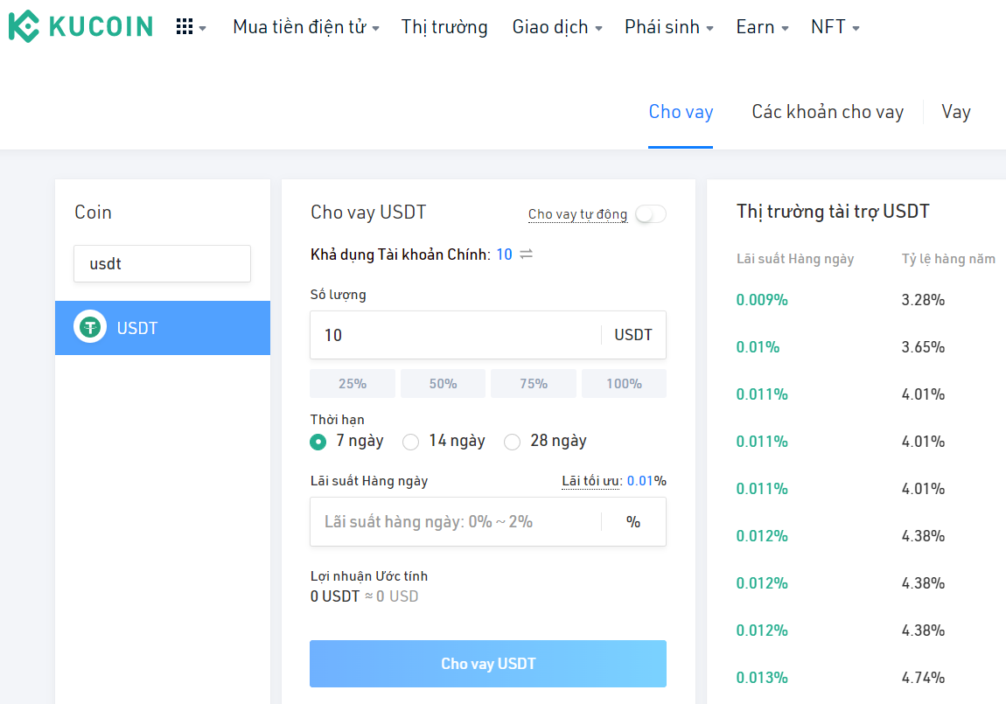Select the 14 ngày term radio
This screenshot has width=1006, height=704.
[410, 442]
